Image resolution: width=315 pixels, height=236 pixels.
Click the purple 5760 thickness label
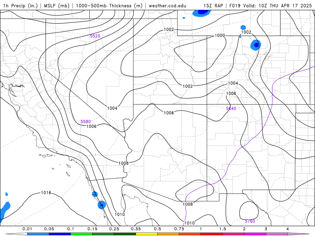point(250,221)
